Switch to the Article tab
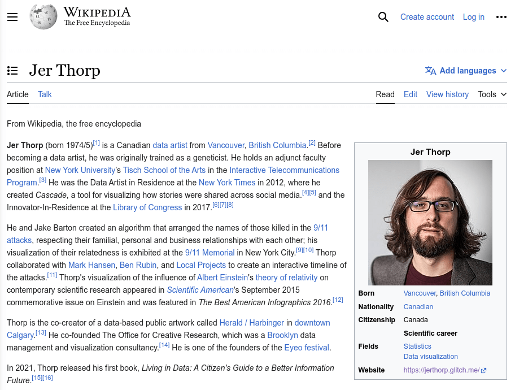The width and height of the screenshot is (515, 390). tap(18, 94)
